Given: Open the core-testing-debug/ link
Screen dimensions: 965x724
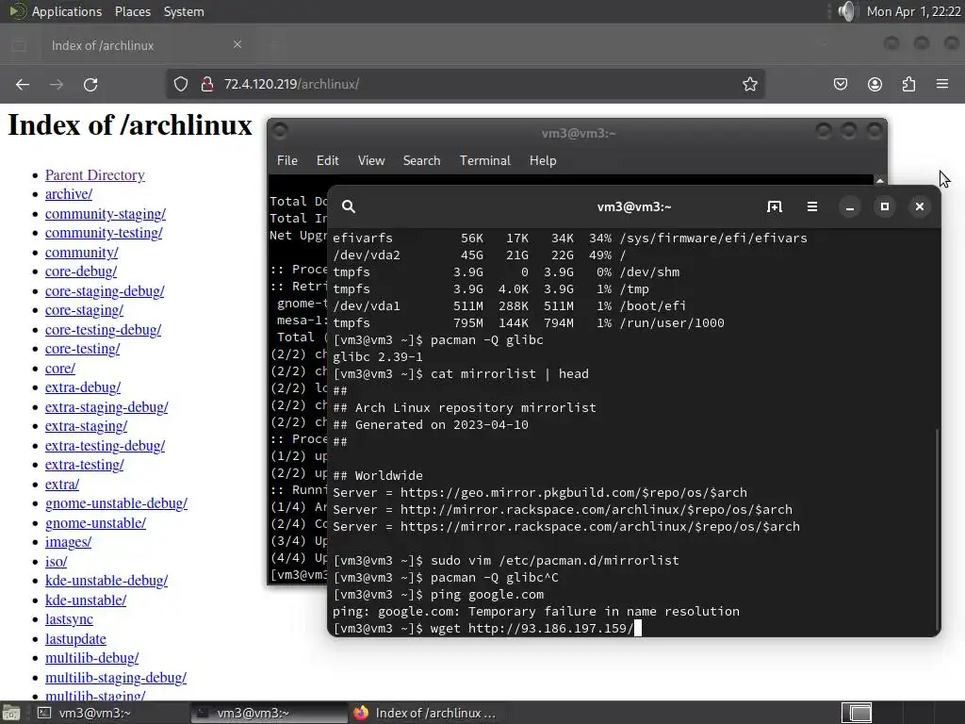Looking at the screenshot, I should click(103, 330).
